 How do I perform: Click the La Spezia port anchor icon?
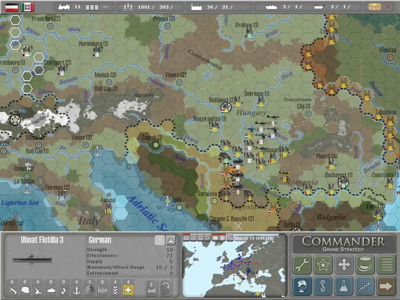pyautogui.click(x=27, y=189)
